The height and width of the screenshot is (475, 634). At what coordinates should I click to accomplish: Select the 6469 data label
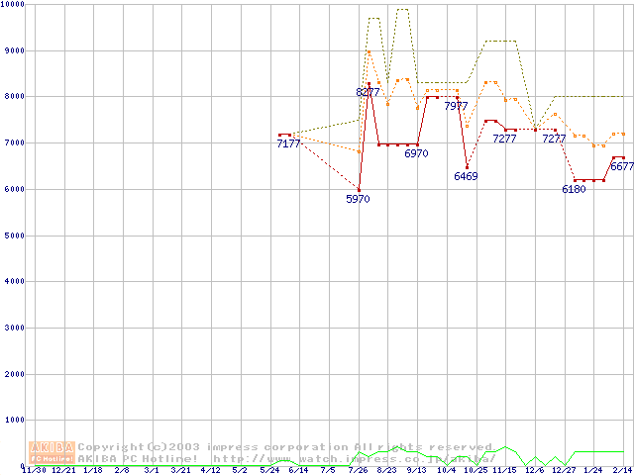pyautogui.click(x=466, y=176)
